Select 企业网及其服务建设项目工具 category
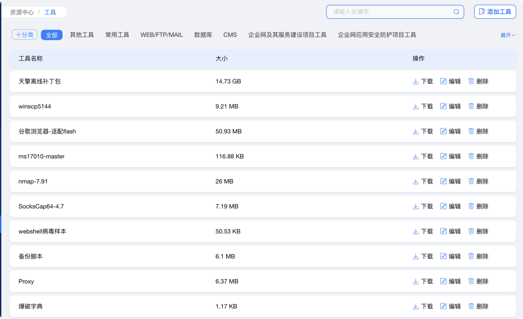 pos(287,35)
